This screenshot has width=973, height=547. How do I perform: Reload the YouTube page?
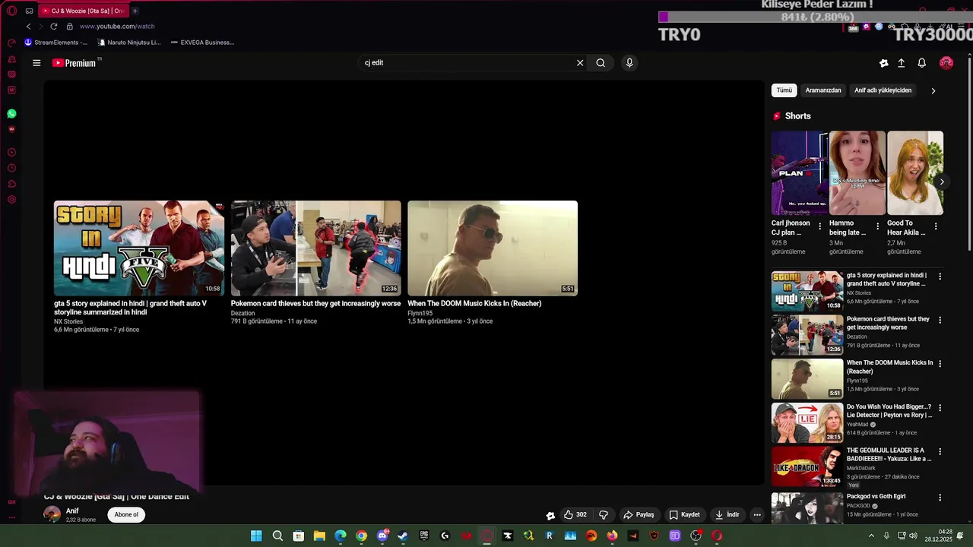[x=53, y=27]
